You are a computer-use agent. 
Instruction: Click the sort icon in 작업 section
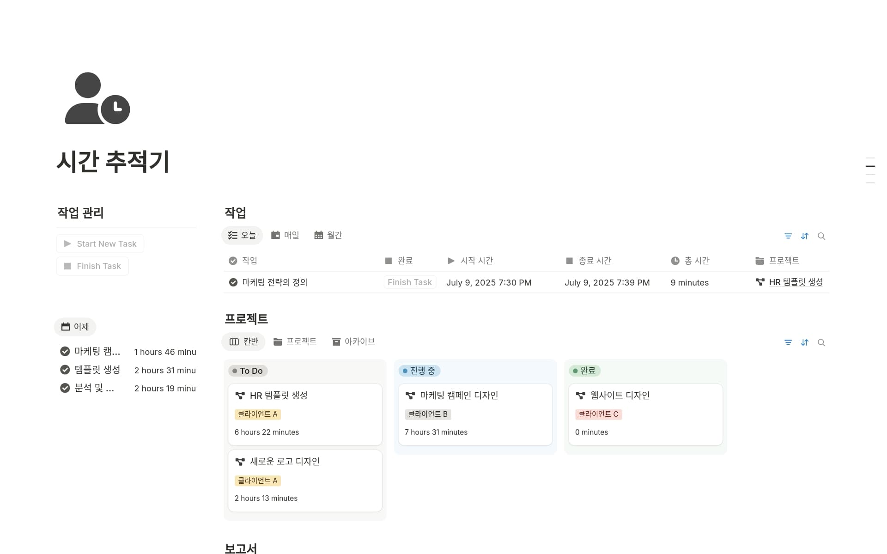[805, 236]
